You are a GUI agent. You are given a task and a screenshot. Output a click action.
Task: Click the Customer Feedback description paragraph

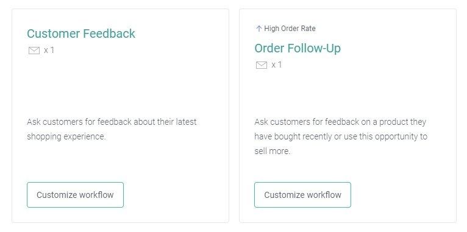[x=112, y=129]
